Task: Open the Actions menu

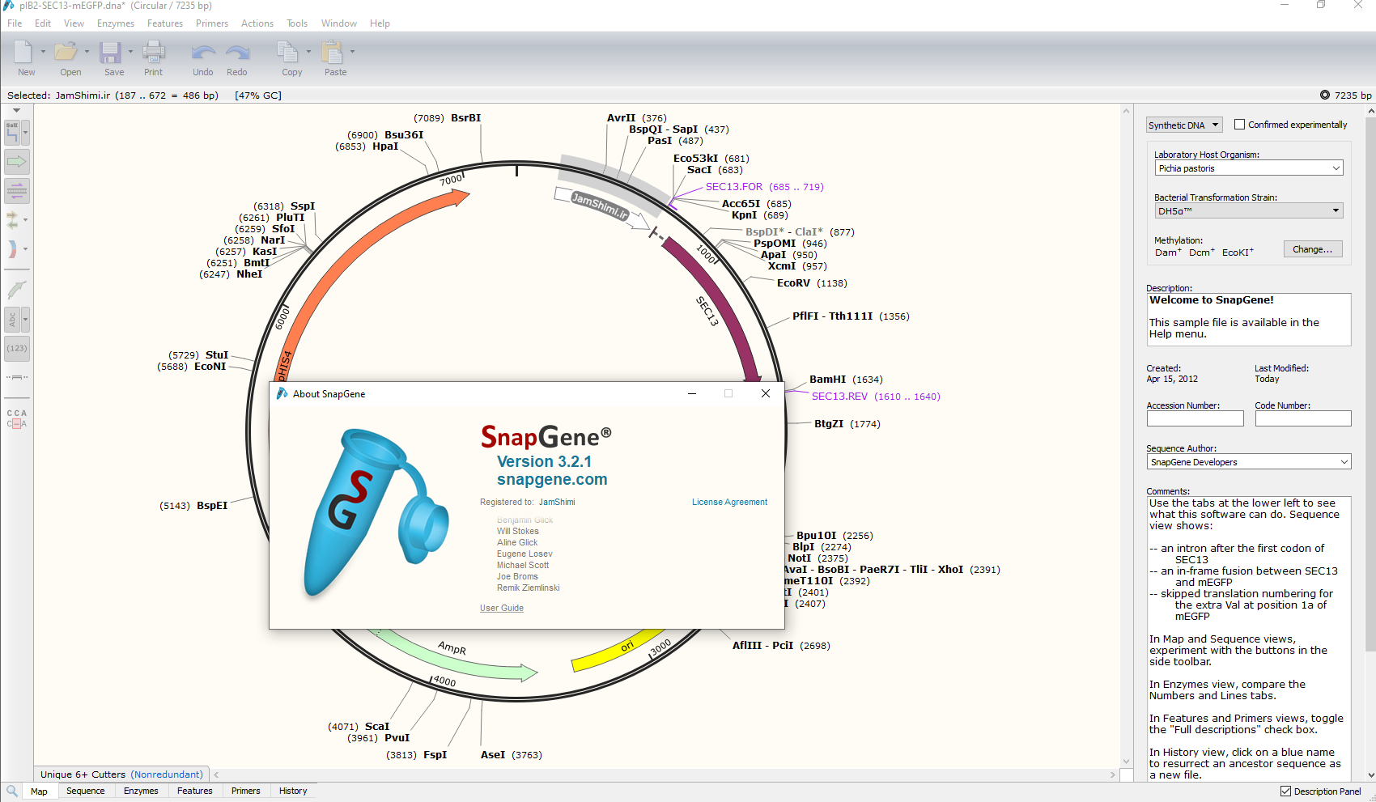Action: coord(257,23)
